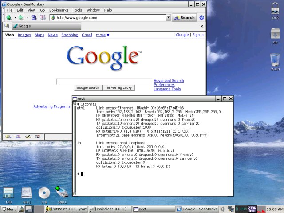The width and height of the screenshot is (284, 213).
Task: Open the File menu
Action: pos(9,10)
